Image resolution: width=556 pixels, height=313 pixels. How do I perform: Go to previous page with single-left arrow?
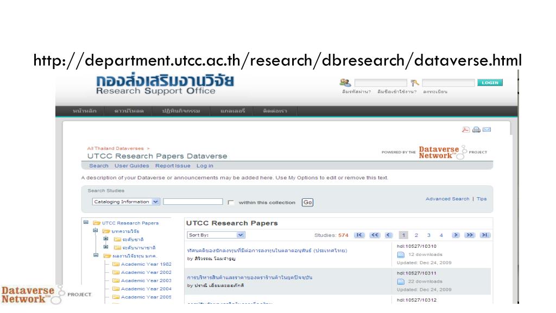(x=389, y=235)
